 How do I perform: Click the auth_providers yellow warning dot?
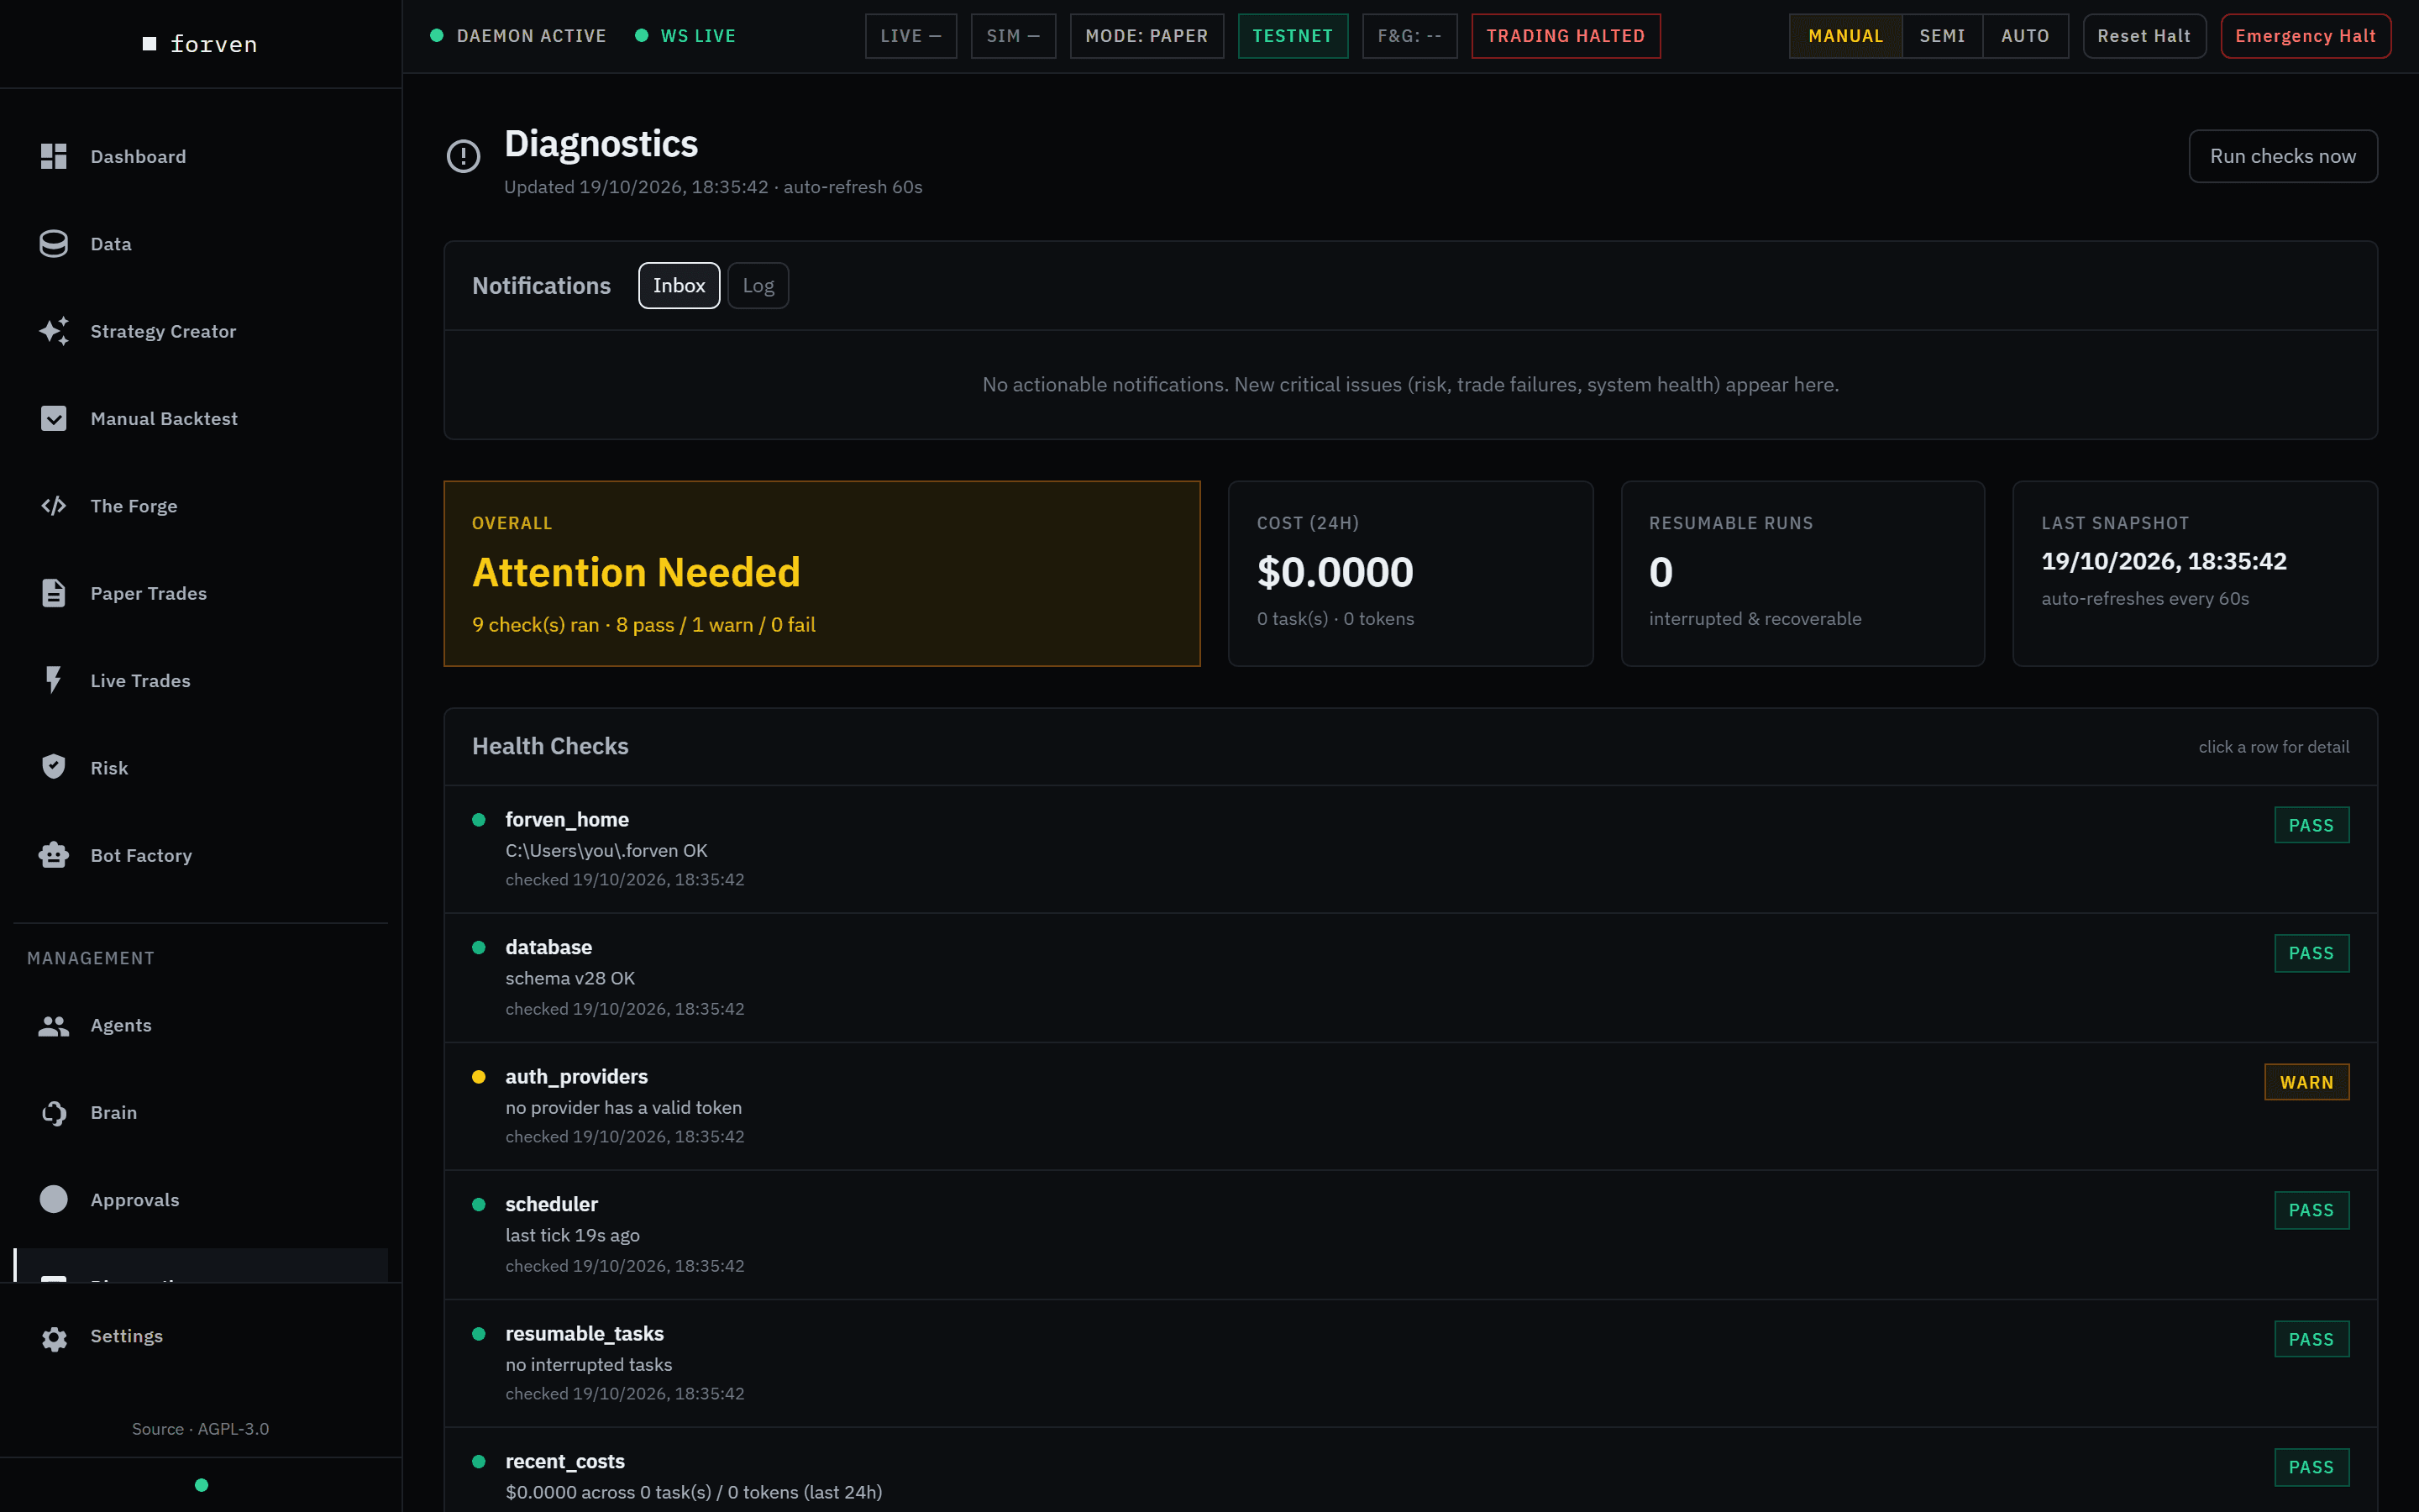pyautogui.click(x=479, y=1077)
